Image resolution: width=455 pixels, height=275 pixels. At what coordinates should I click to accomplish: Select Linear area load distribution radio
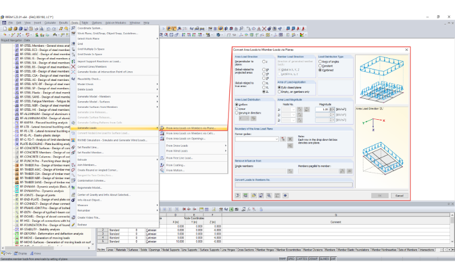pos(236,108)
